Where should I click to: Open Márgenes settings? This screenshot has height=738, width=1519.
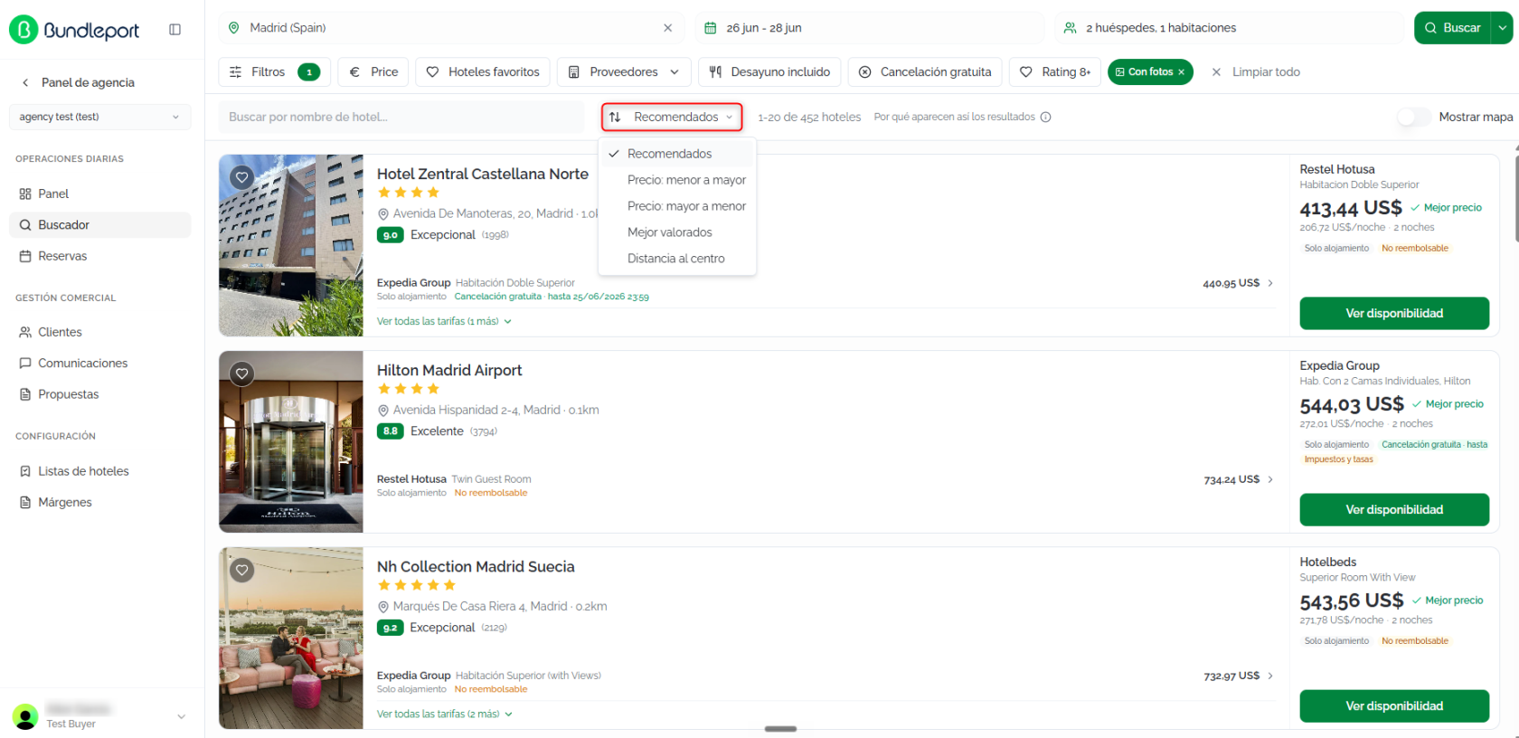[99, 502]
